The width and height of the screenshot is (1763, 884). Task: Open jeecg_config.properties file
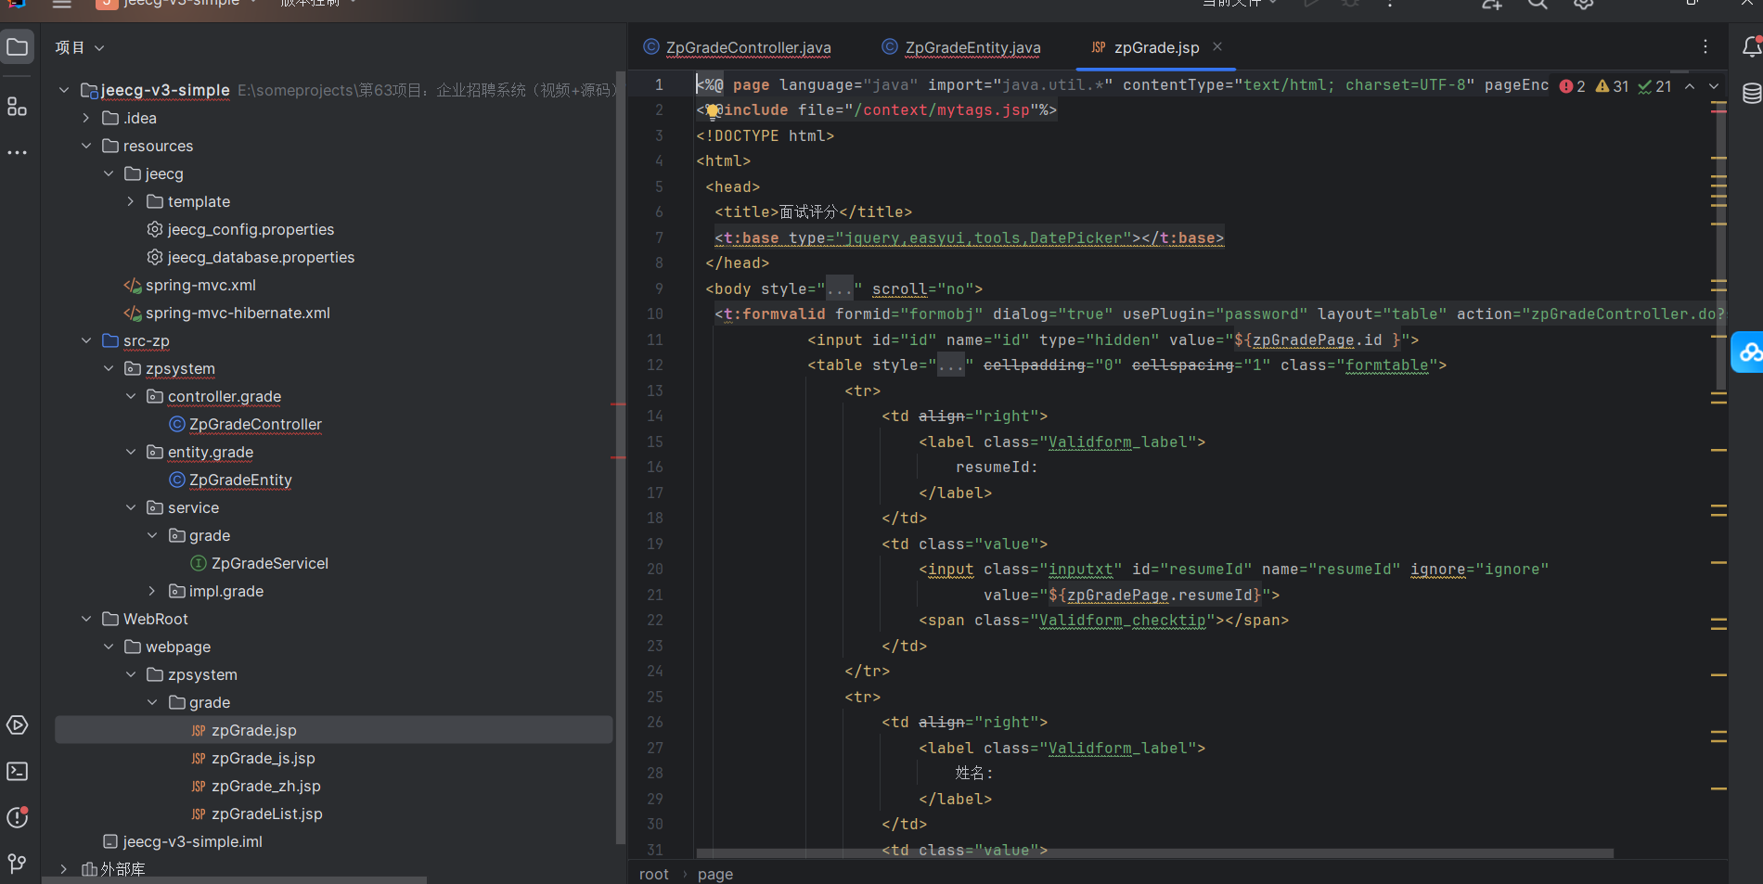point(251,229)
